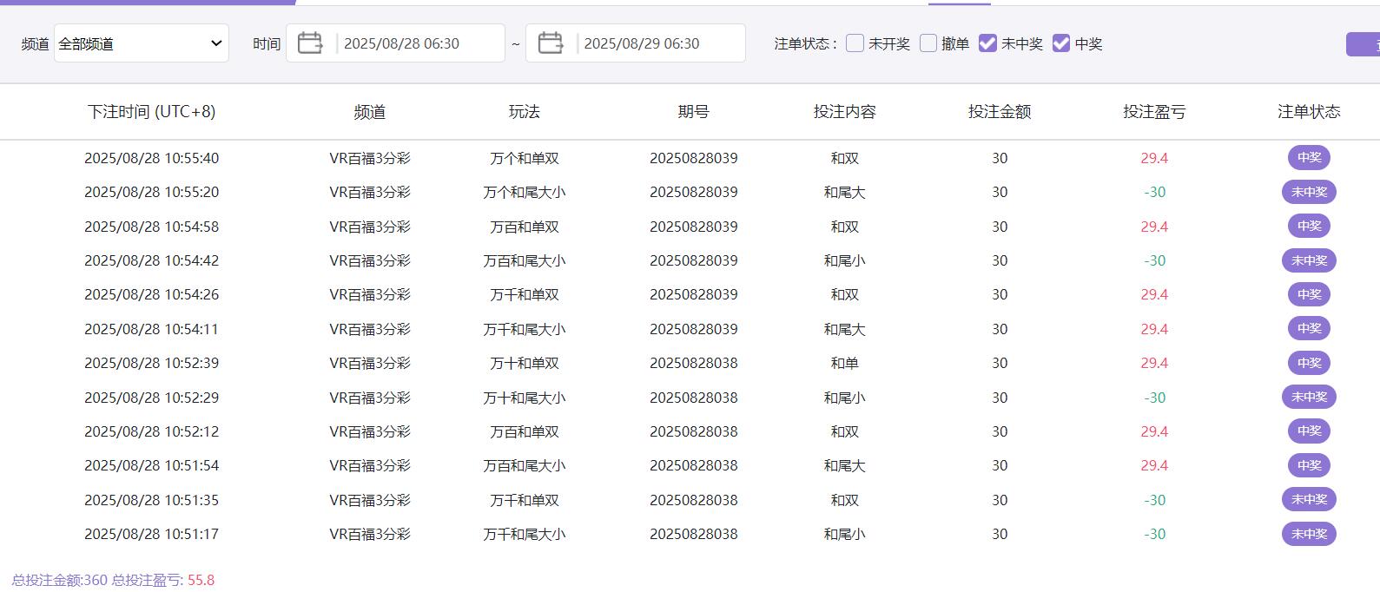
Task: Select the bet time 2025/08/28 10:51:17
Action: (x=151, y=534)
